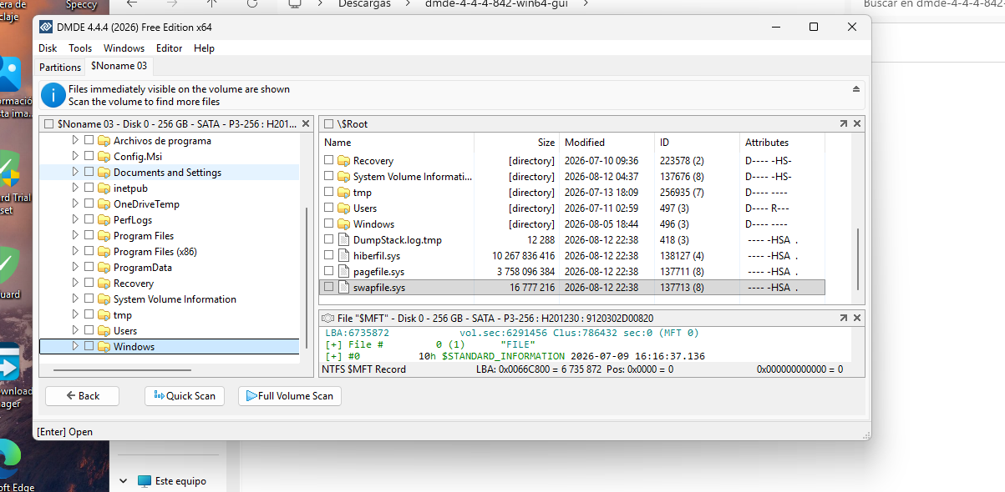Viewport: 1005px width, 492px height.
Task: Click the Back button
Action: pyautogui.click(x=83, y=396)
